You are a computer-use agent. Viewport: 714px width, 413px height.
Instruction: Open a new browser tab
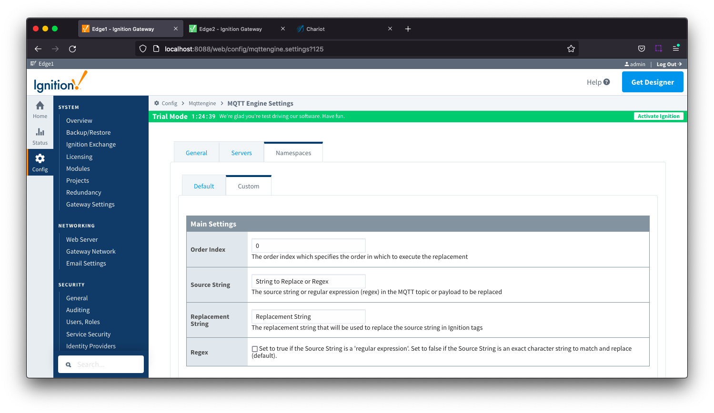408,29
